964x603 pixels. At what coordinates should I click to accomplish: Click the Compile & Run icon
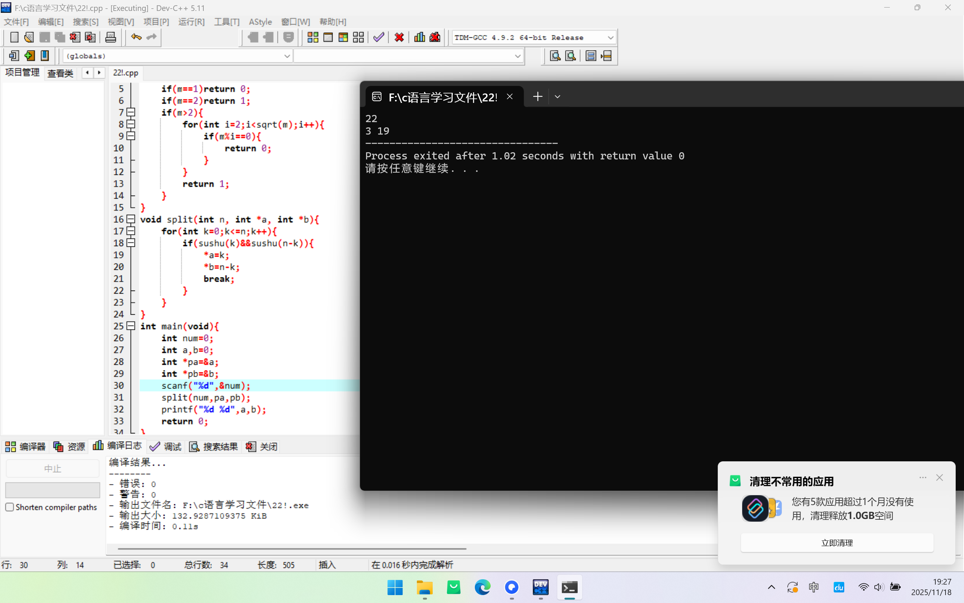click(343, 37)
